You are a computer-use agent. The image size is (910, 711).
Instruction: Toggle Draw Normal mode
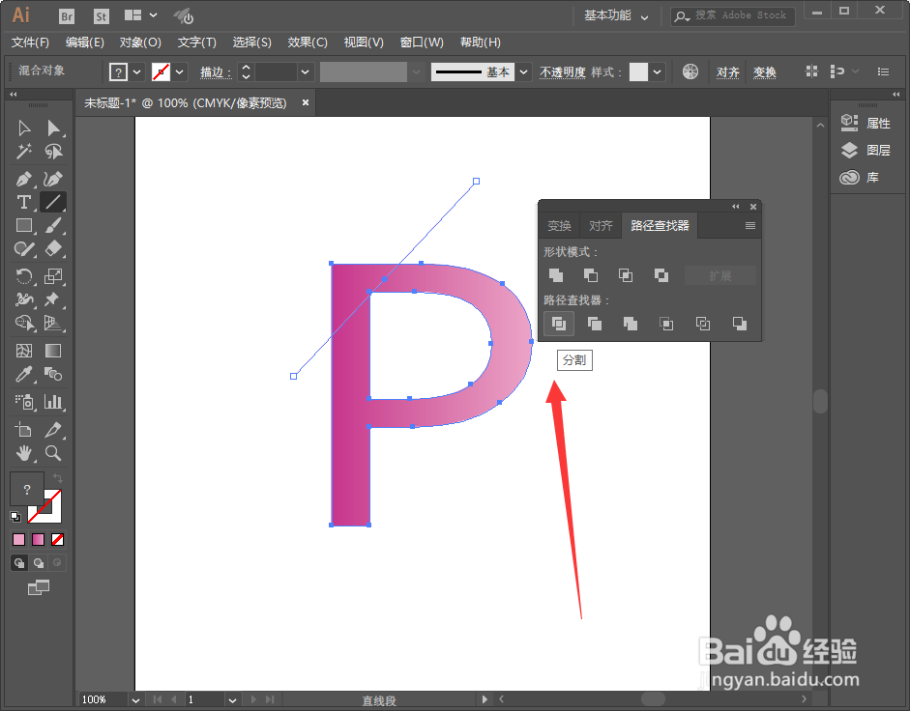point(19,562)
